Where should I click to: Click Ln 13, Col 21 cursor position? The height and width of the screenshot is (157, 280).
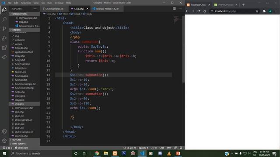129,148
